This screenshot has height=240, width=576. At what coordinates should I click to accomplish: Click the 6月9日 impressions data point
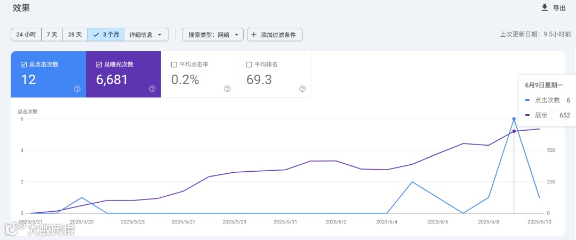pos(514,131)
